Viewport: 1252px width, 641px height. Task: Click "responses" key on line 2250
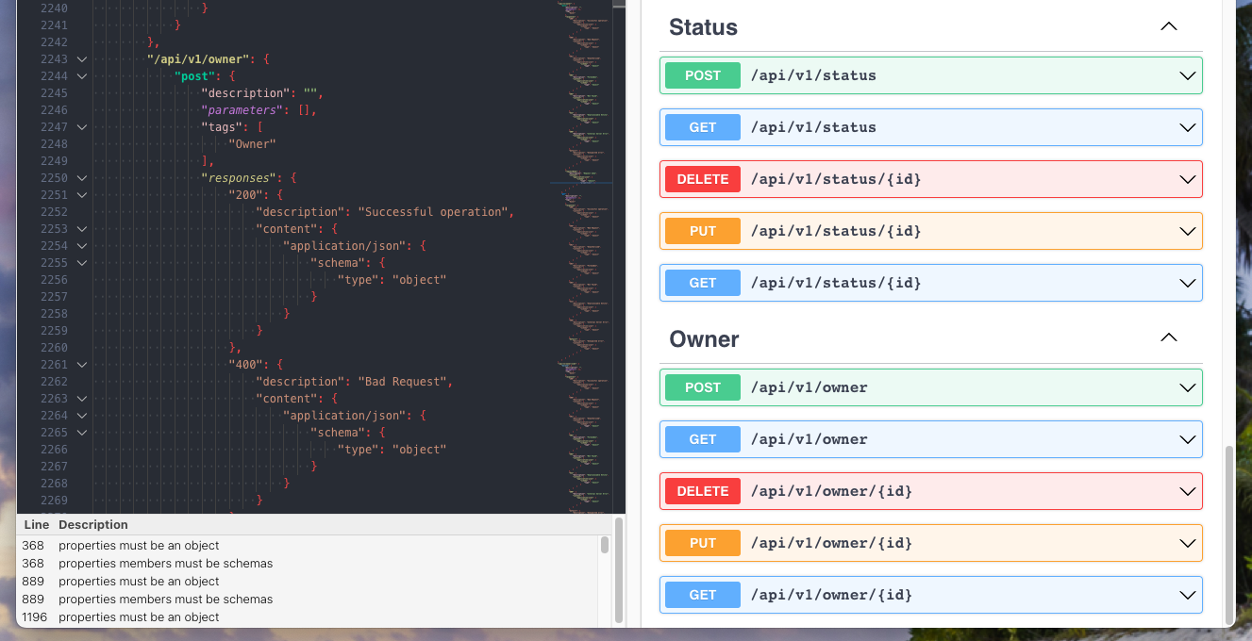pyautogui.click(x=239, y=178)
